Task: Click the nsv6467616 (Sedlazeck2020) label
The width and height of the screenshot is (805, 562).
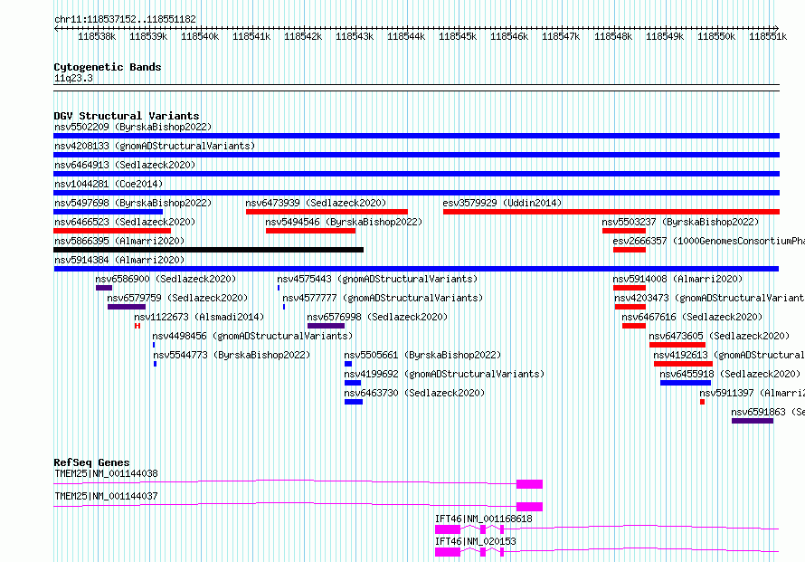Action: (x=692, y=317)
